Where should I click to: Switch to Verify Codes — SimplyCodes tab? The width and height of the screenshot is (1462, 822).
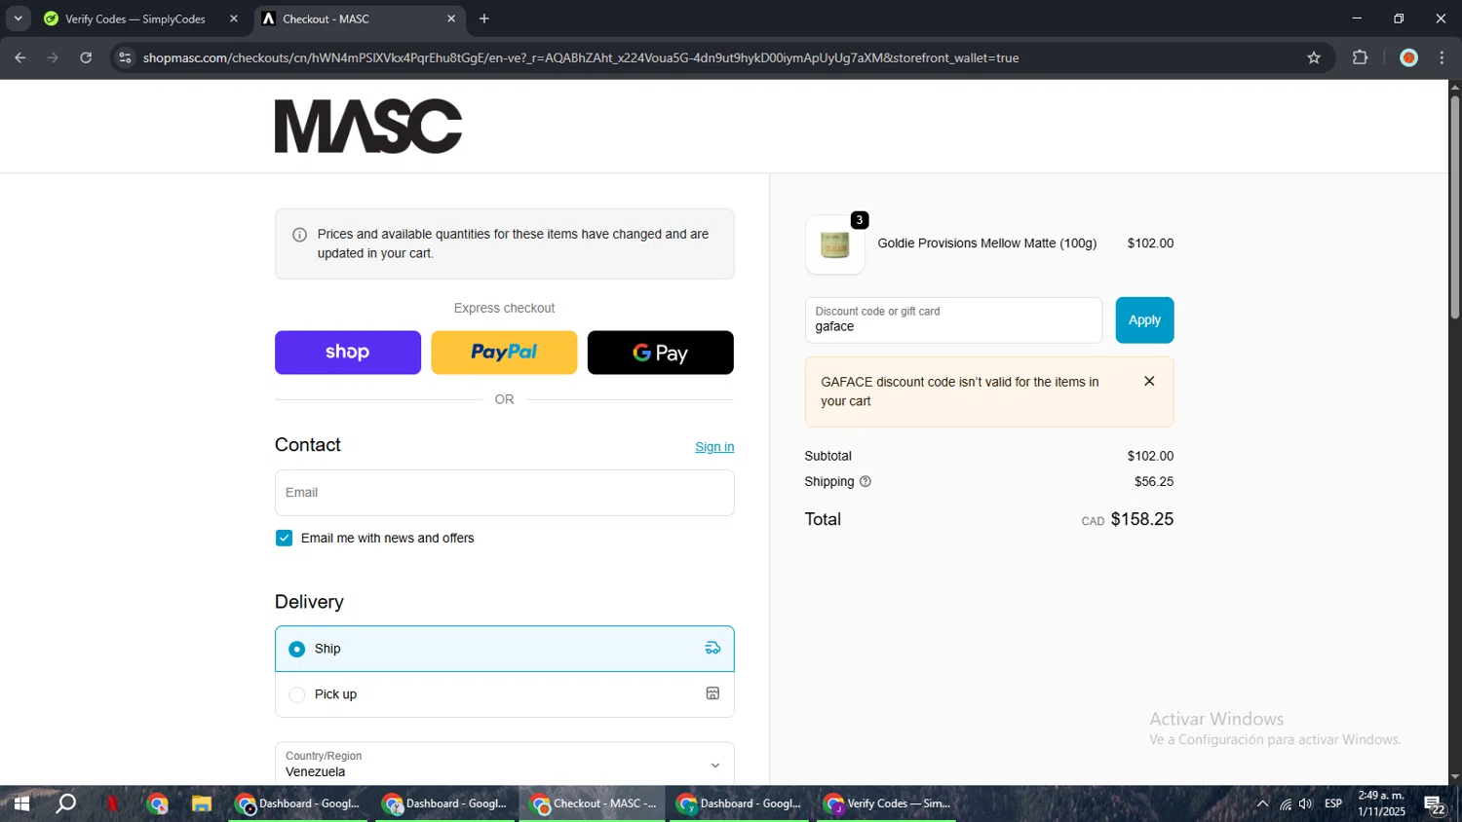[x=135, y=19]
